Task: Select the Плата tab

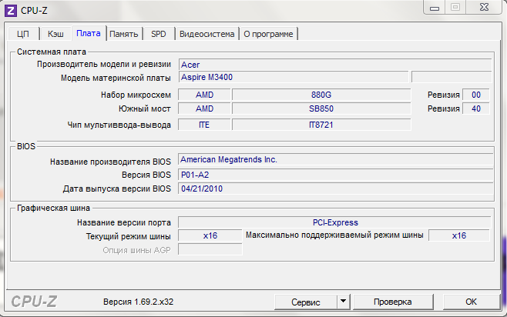Action: [x=89, y=33]
